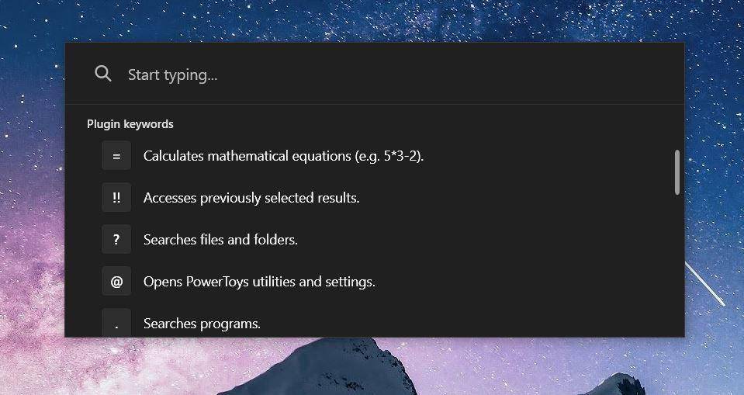
Task: Select the double exclamation history keyword icon
Action: pos(116,197)
